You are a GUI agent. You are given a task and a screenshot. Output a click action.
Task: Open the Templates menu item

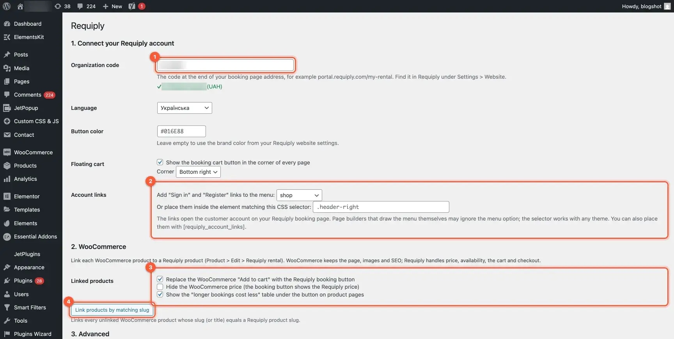click(27, 210)
